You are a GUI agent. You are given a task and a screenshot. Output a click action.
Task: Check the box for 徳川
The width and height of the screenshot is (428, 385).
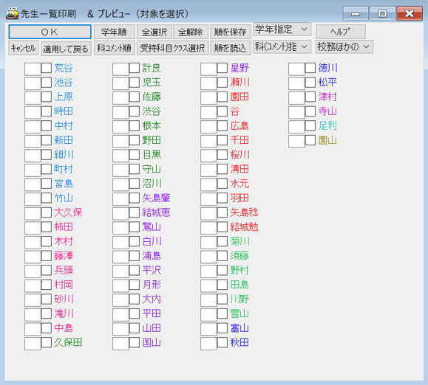click(310, 68)
